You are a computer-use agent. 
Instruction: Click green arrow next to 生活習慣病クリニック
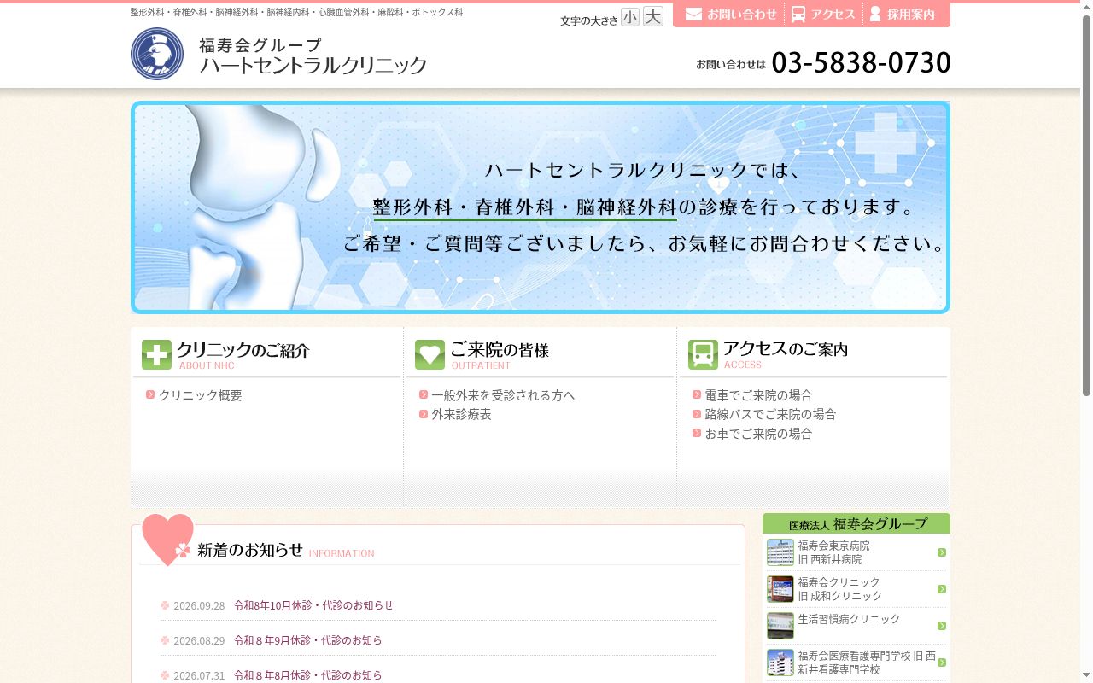(x=942, y=626)
